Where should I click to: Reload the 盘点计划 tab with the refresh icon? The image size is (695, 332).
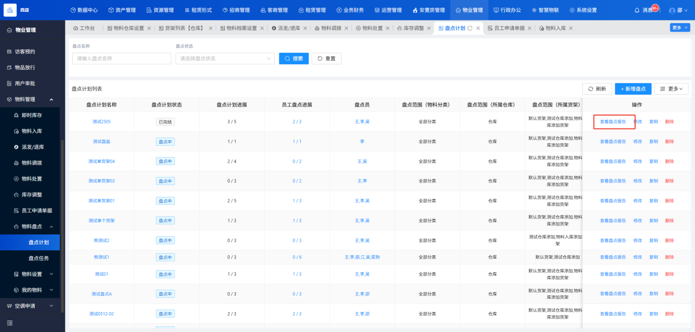point(470,28)
